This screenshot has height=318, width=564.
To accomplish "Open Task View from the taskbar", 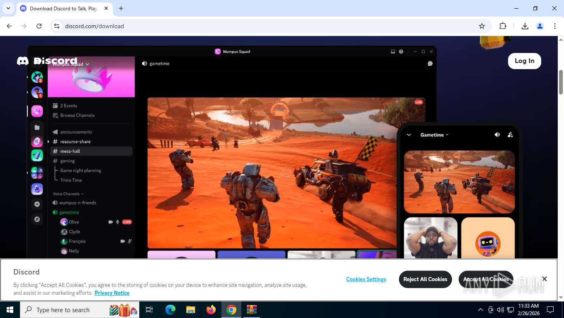I will pyautogui.click(x=149, y=310).
